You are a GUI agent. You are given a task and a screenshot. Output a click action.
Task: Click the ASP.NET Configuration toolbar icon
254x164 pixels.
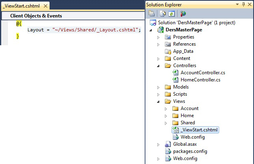[x=183, y=14]
